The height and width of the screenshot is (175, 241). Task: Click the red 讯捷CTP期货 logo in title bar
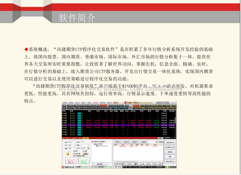click(x=125, y=103)
